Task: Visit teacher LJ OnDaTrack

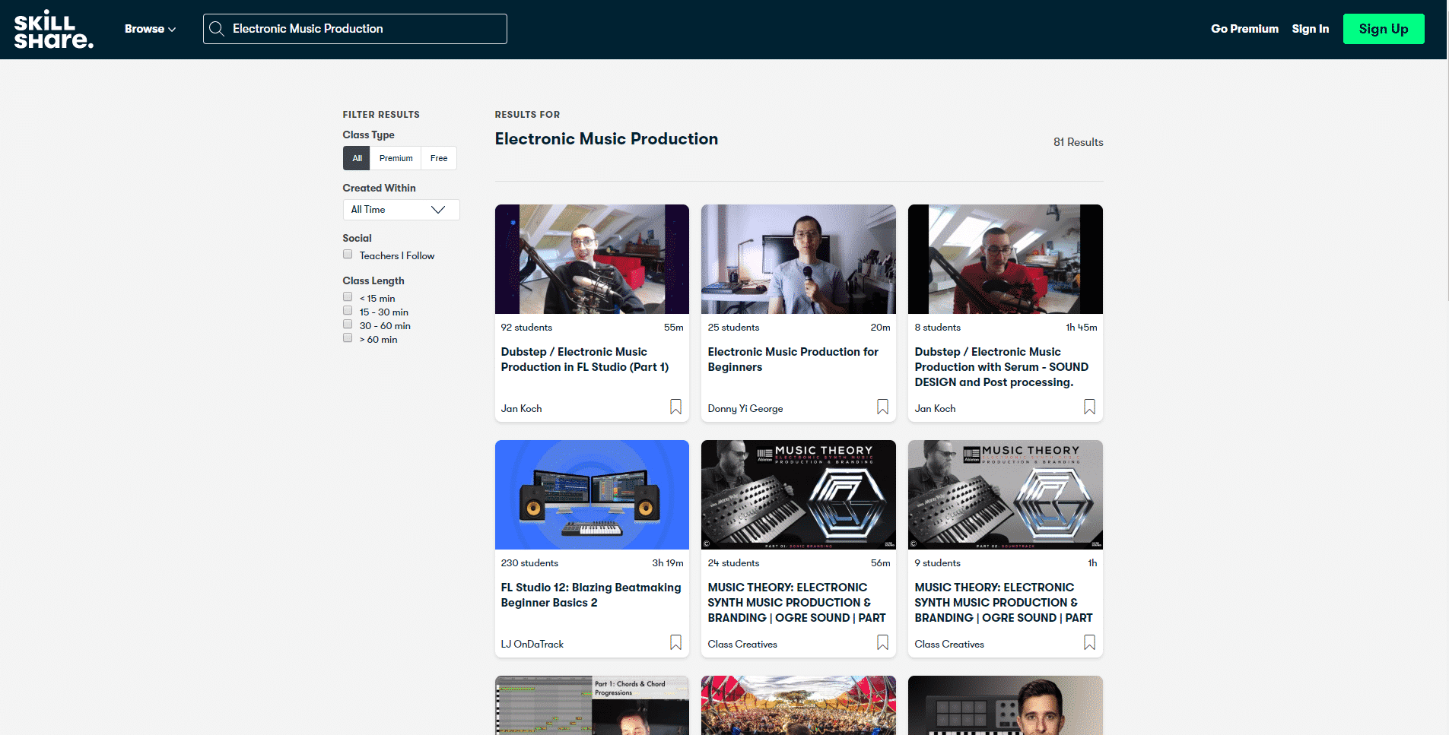Action: point(532,644)
